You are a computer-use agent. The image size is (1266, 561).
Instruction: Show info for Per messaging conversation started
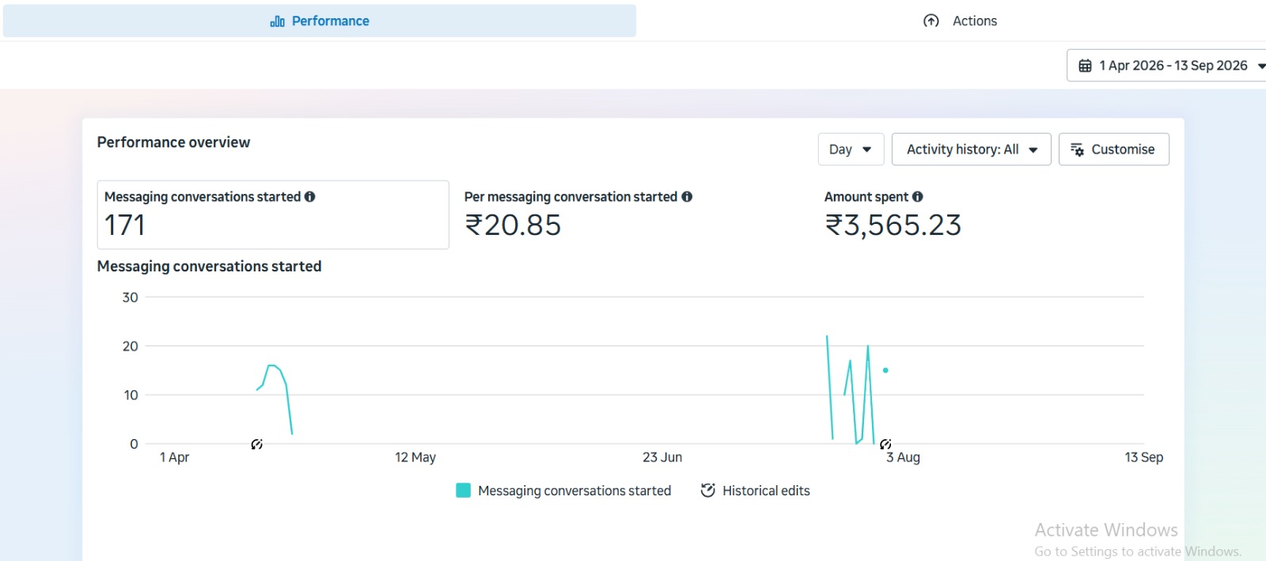click(687, 197)
